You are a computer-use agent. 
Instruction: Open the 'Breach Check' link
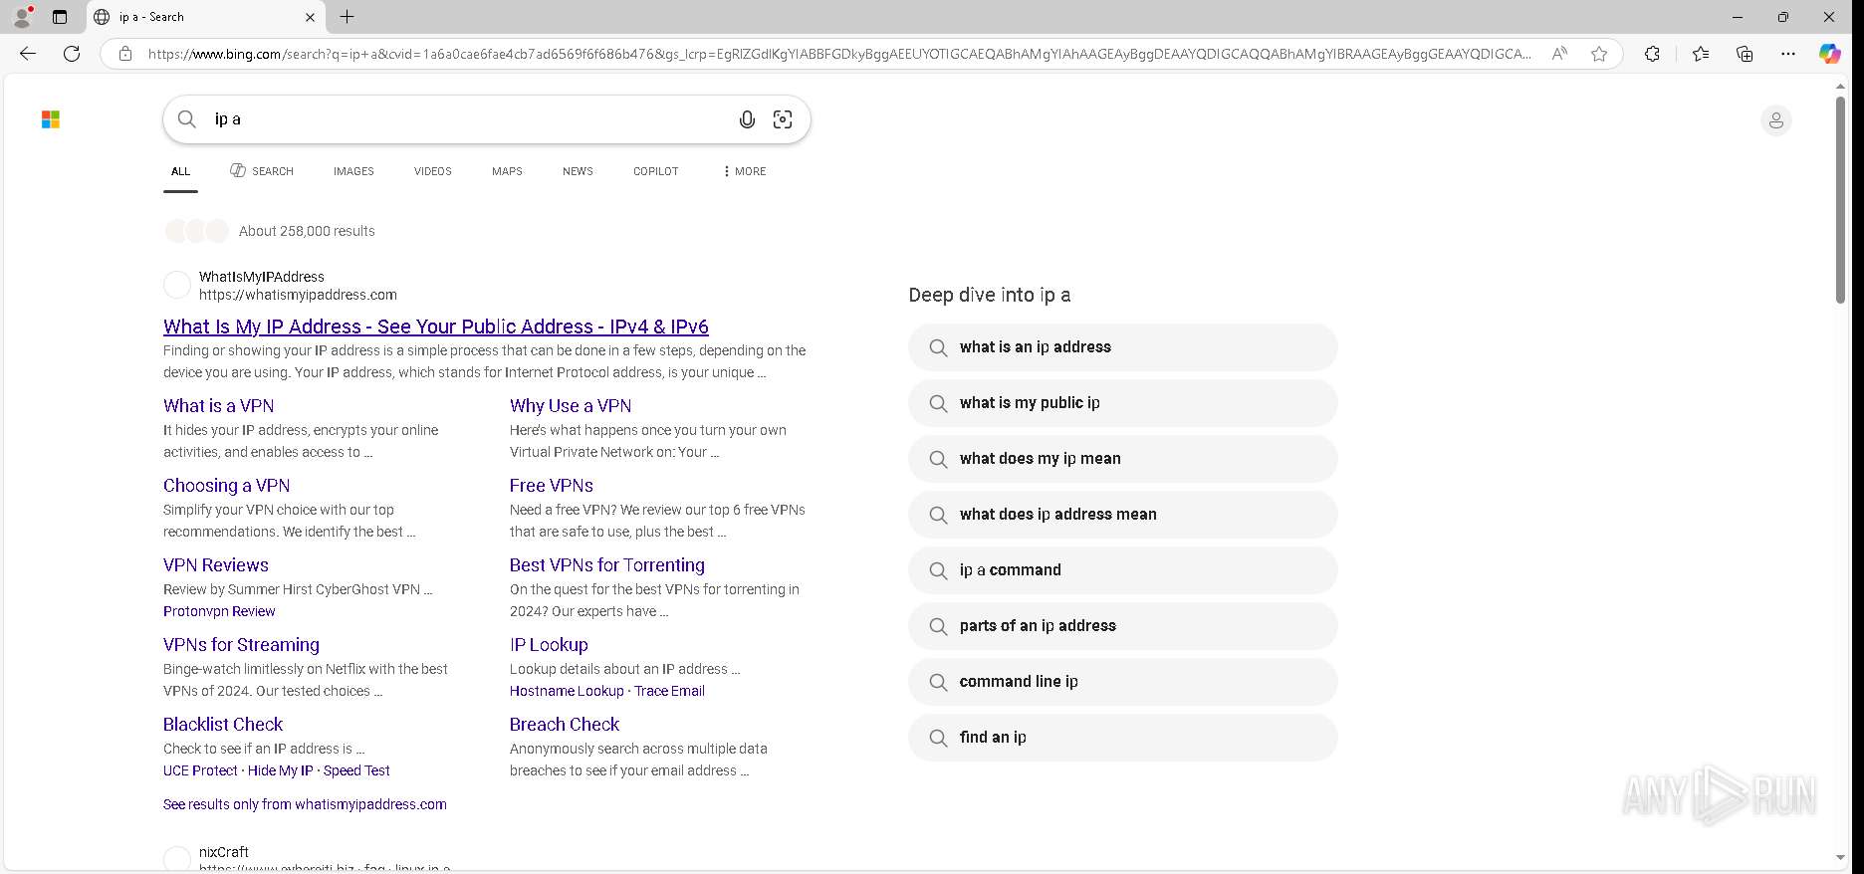pyautogui.click(x=565, y=725)
